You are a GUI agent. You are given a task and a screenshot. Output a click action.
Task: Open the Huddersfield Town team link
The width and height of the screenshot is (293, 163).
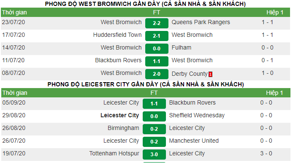point(117,35)
